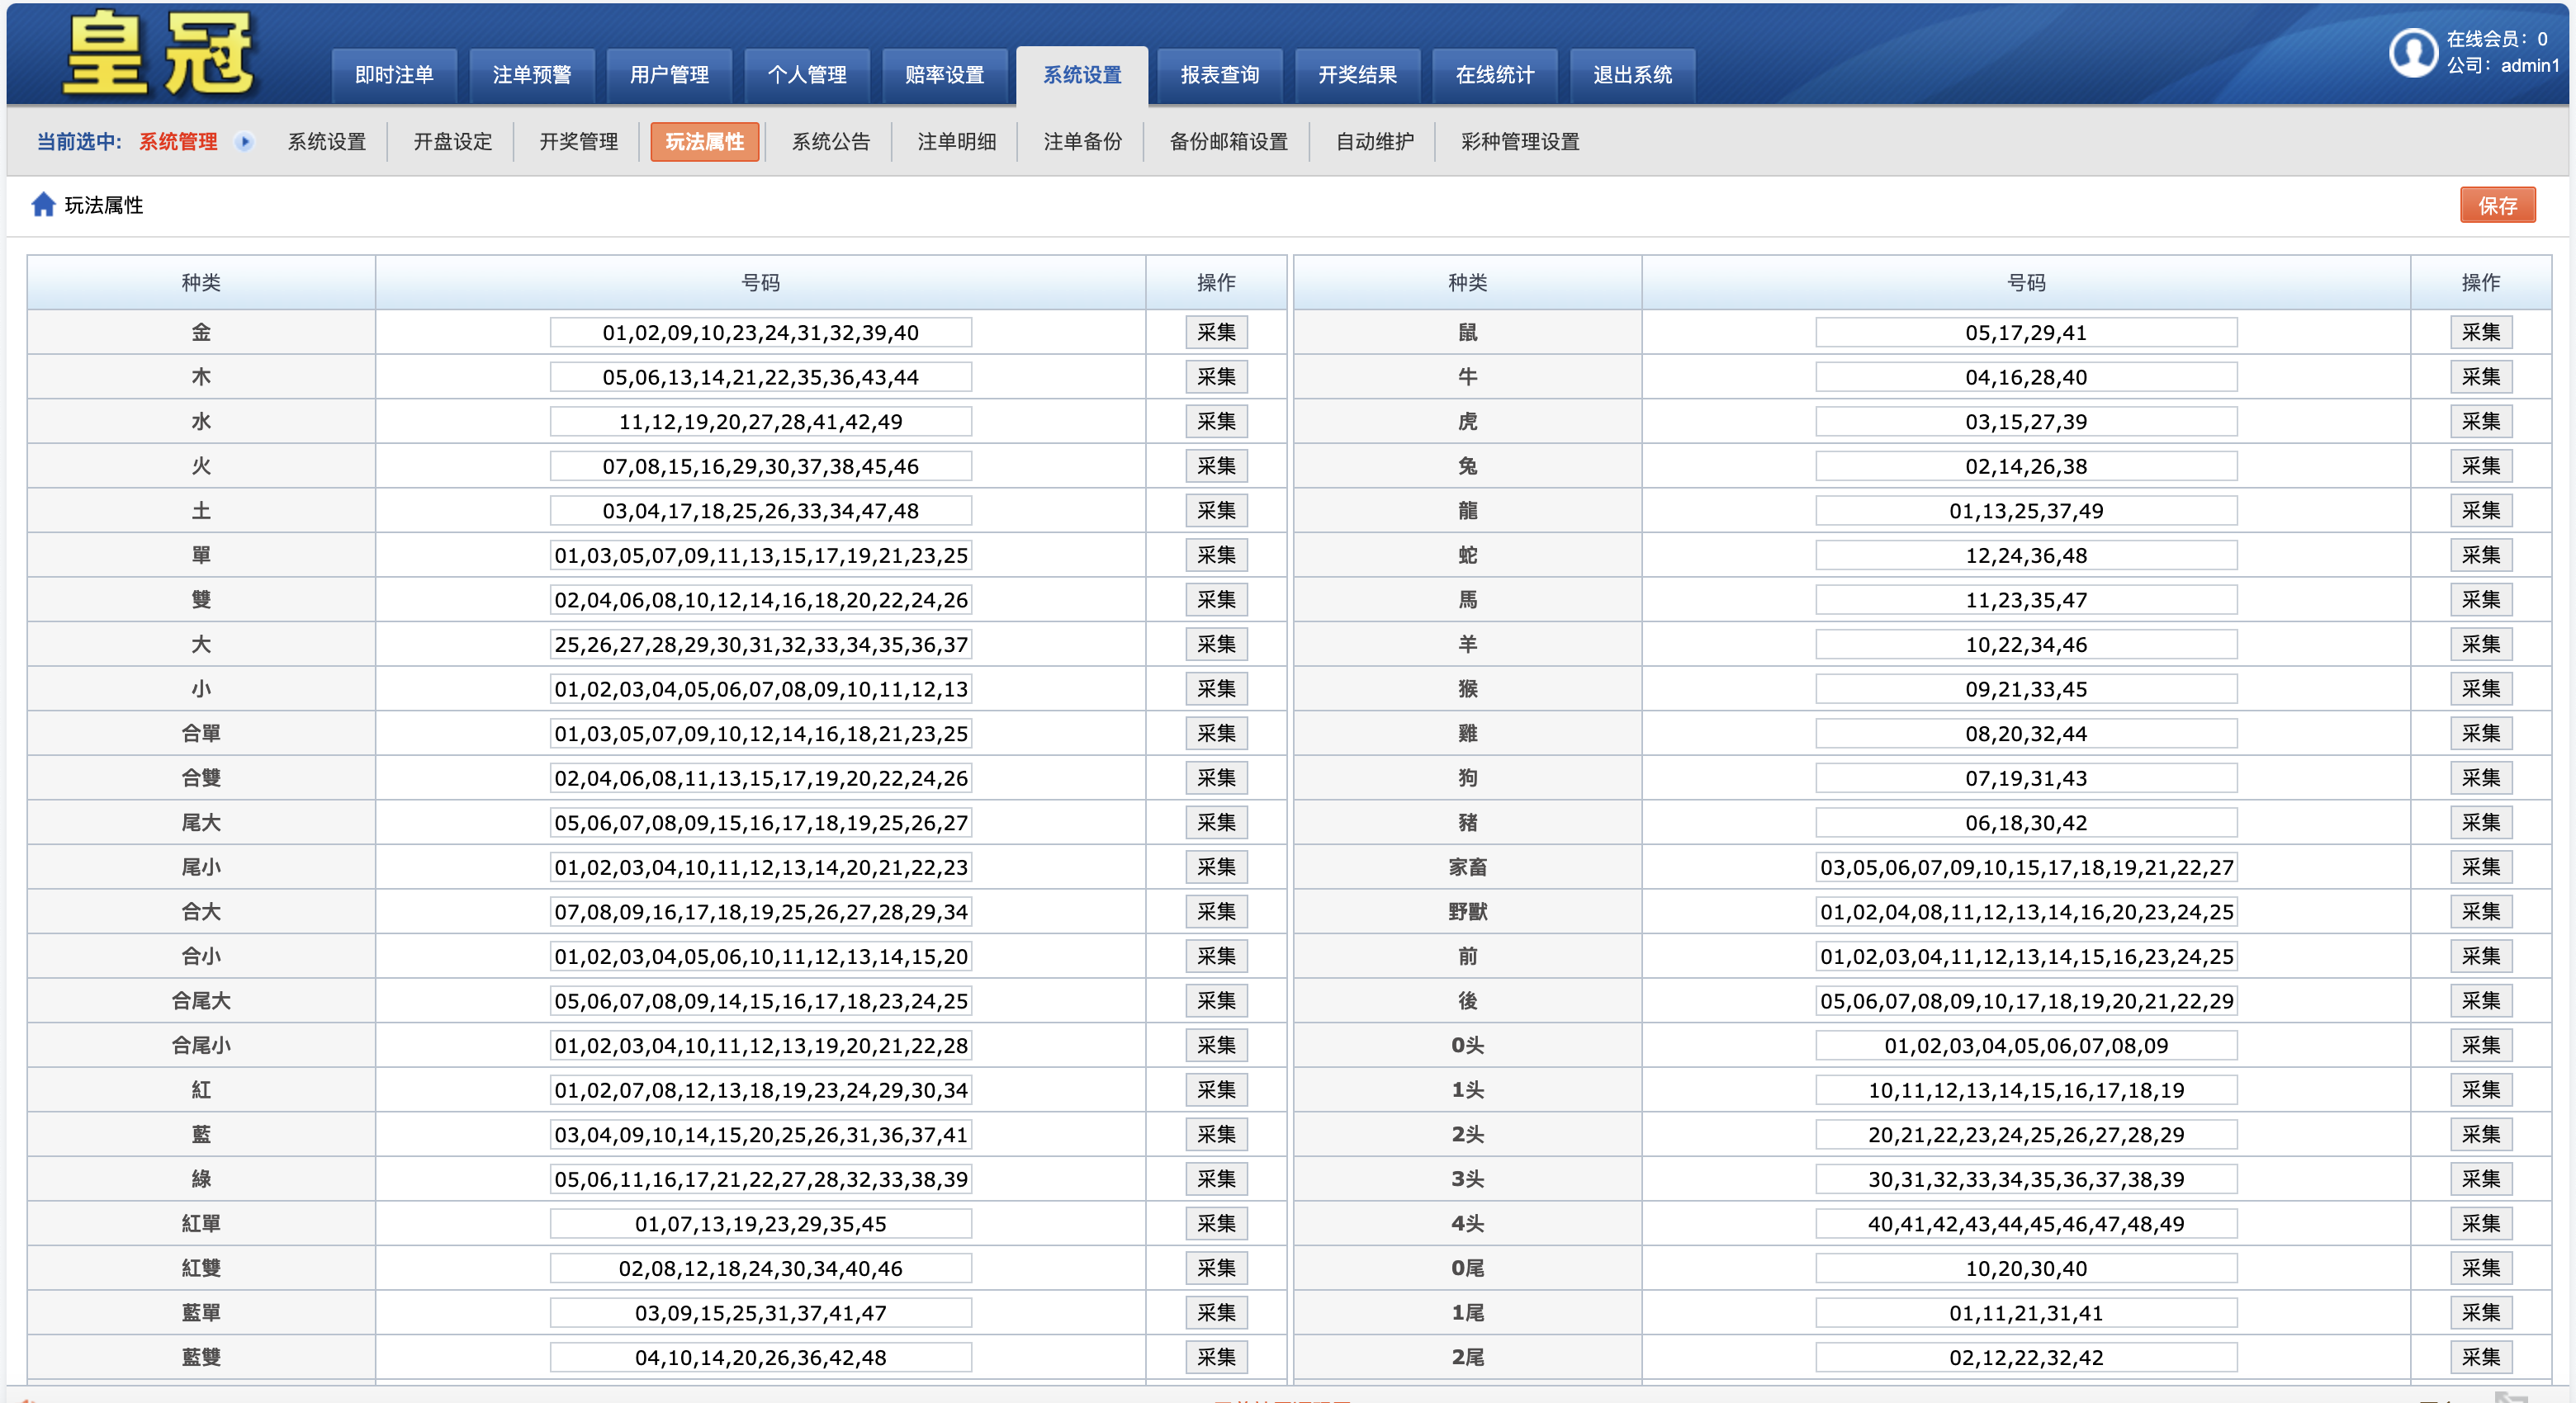The height and width of the screenshot is (1403, 2576).
Task: Open the 彩种管理设置 submenu item
Action: tap(1520, 142)
